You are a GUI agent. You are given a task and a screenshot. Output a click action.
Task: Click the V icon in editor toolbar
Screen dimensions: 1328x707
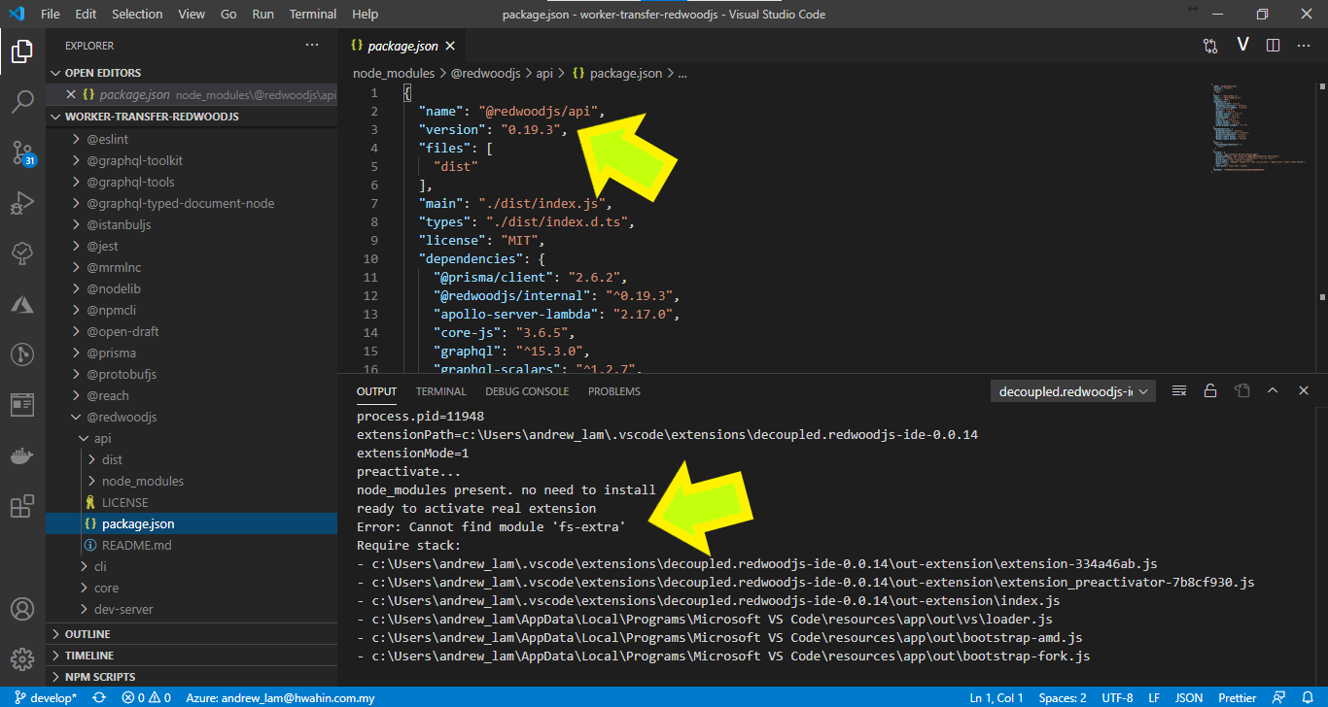click(x=1242, y=45)
